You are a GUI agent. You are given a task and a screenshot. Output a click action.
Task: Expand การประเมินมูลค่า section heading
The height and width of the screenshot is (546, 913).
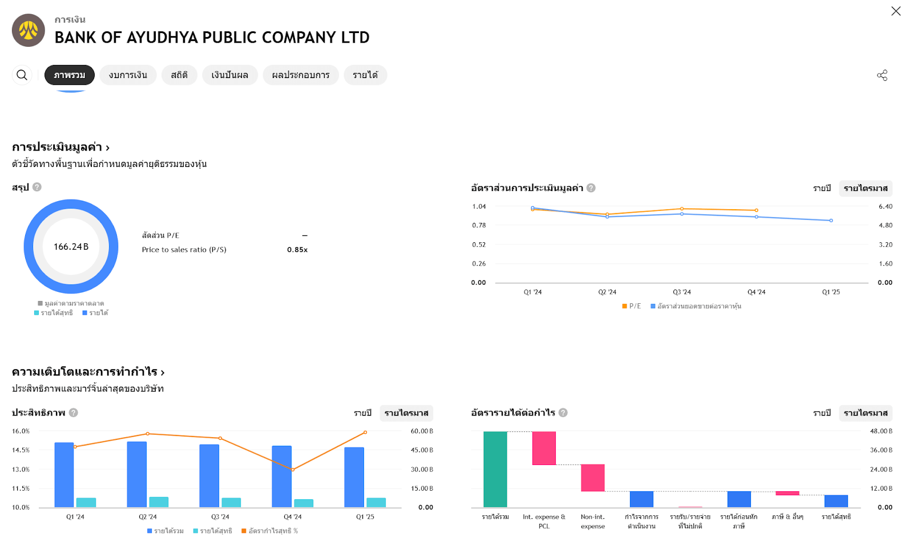(x=60, y=147)
